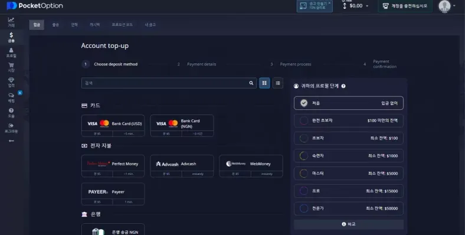
Task: Select the first profile level with checkmark
Action: [348, 103]
